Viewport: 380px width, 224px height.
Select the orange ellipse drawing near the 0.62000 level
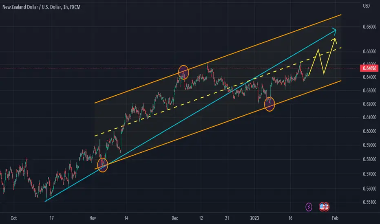[x=270, y=104]
